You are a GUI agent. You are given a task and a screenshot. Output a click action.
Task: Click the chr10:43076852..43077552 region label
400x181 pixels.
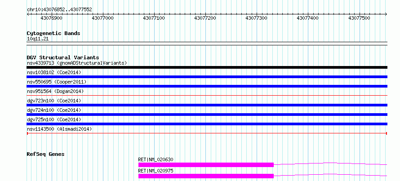point(59,10)
